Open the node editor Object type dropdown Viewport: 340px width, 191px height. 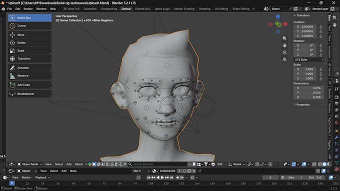click(27, 171)
